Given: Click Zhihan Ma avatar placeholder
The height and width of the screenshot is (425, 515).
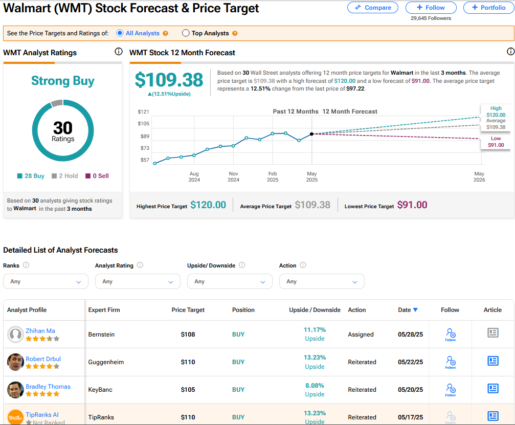Looking at the screenshot, I should pyautogui.click(x=15, y=334).
